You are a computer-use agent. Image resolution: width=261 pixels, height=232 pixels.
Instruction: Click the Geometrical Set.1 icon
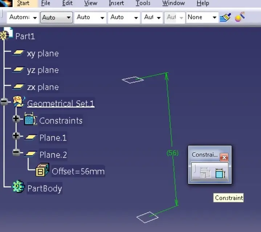tap(19, 101)
